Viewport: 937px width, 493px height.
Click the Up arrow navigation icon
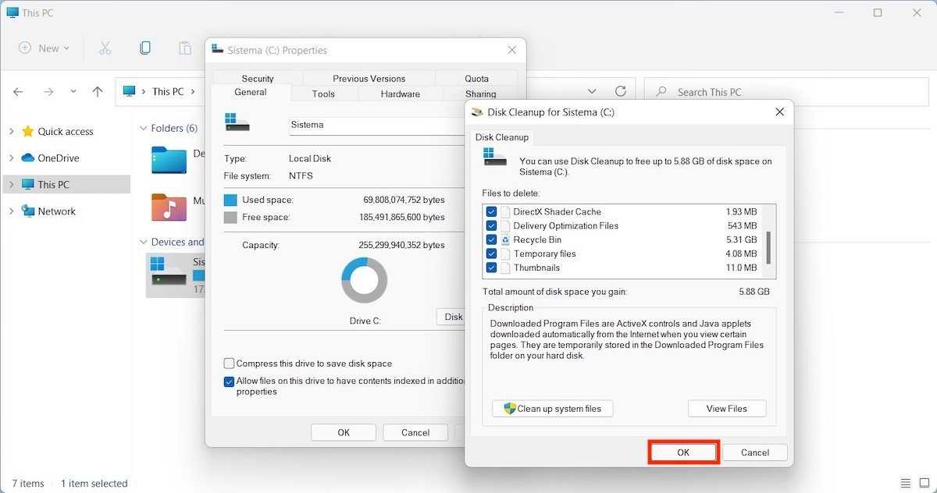98,92
